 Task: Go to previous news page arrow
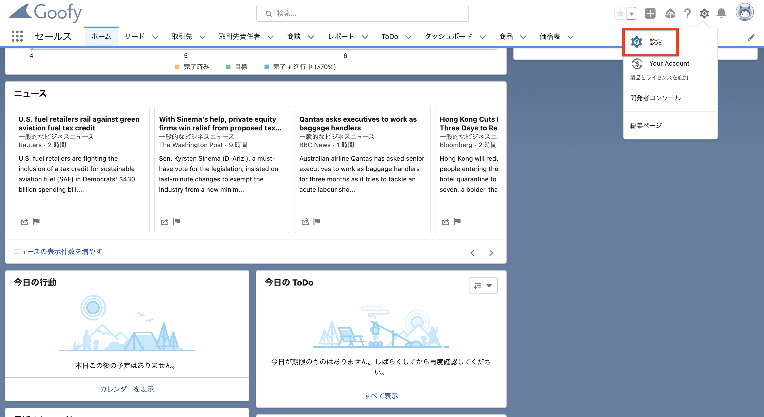(x=472, y=253)
